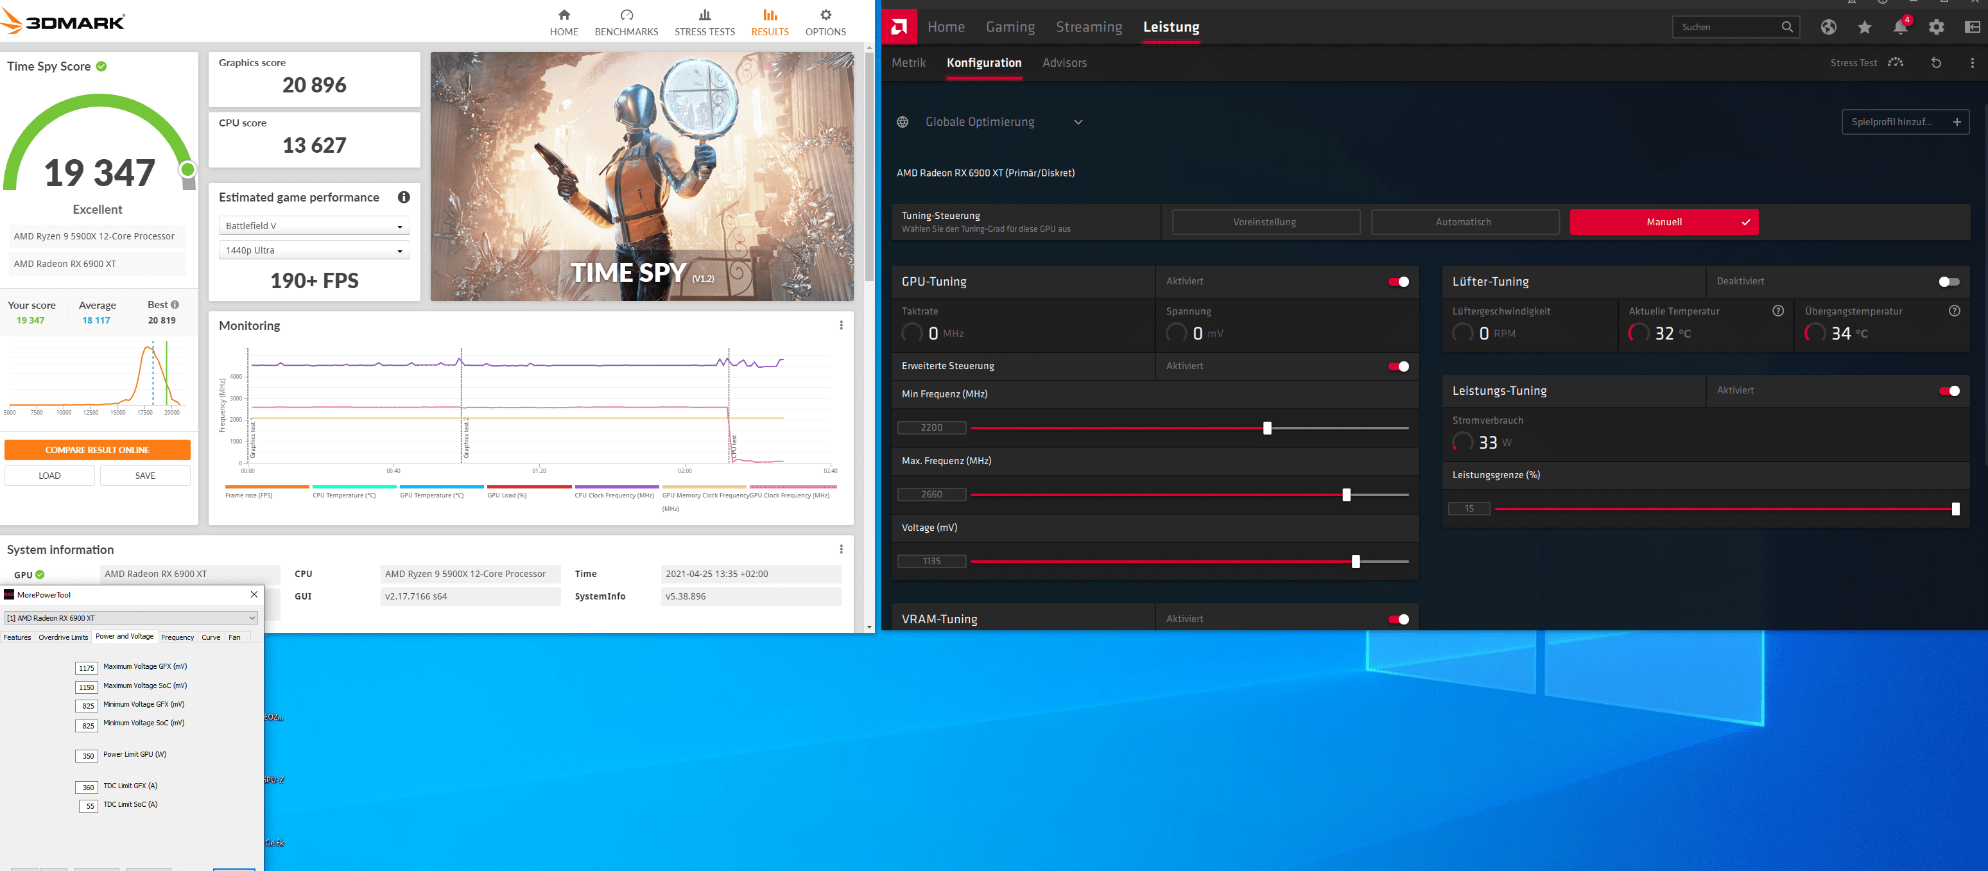This screenshot has width=1988, height=871.
Task: Open Frequency tab in MorePowerTool
Action: coord(178,637)
